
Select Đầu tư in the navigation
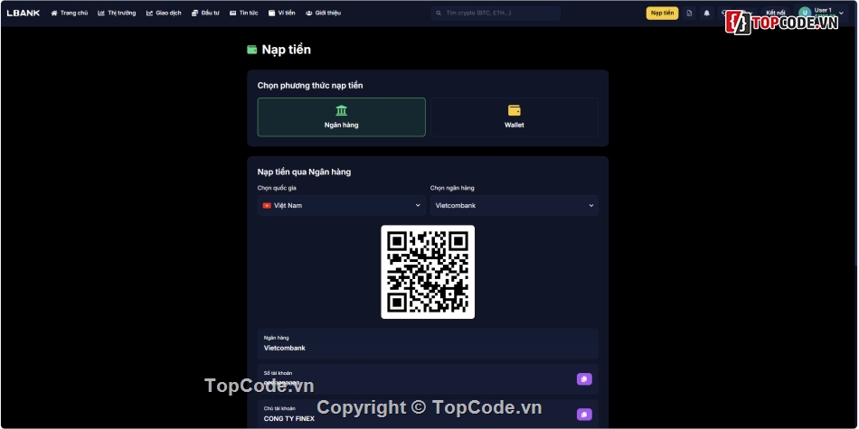tap(205, 14)
